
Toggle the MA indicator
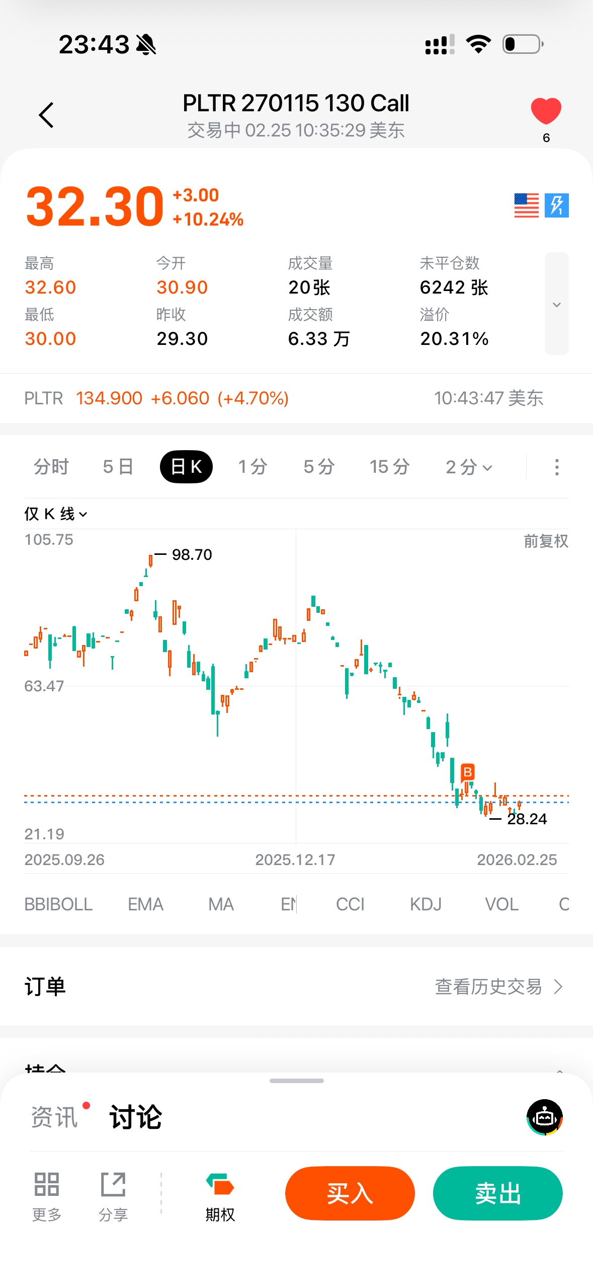(x=221, y=904)
